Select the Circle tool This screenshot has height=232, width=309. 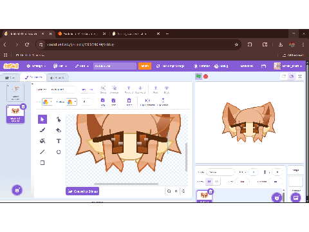(59, 152)
